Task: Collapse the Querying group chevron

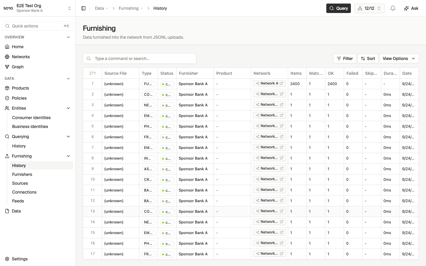Action: pyautogui.click(x=68, y=137)
